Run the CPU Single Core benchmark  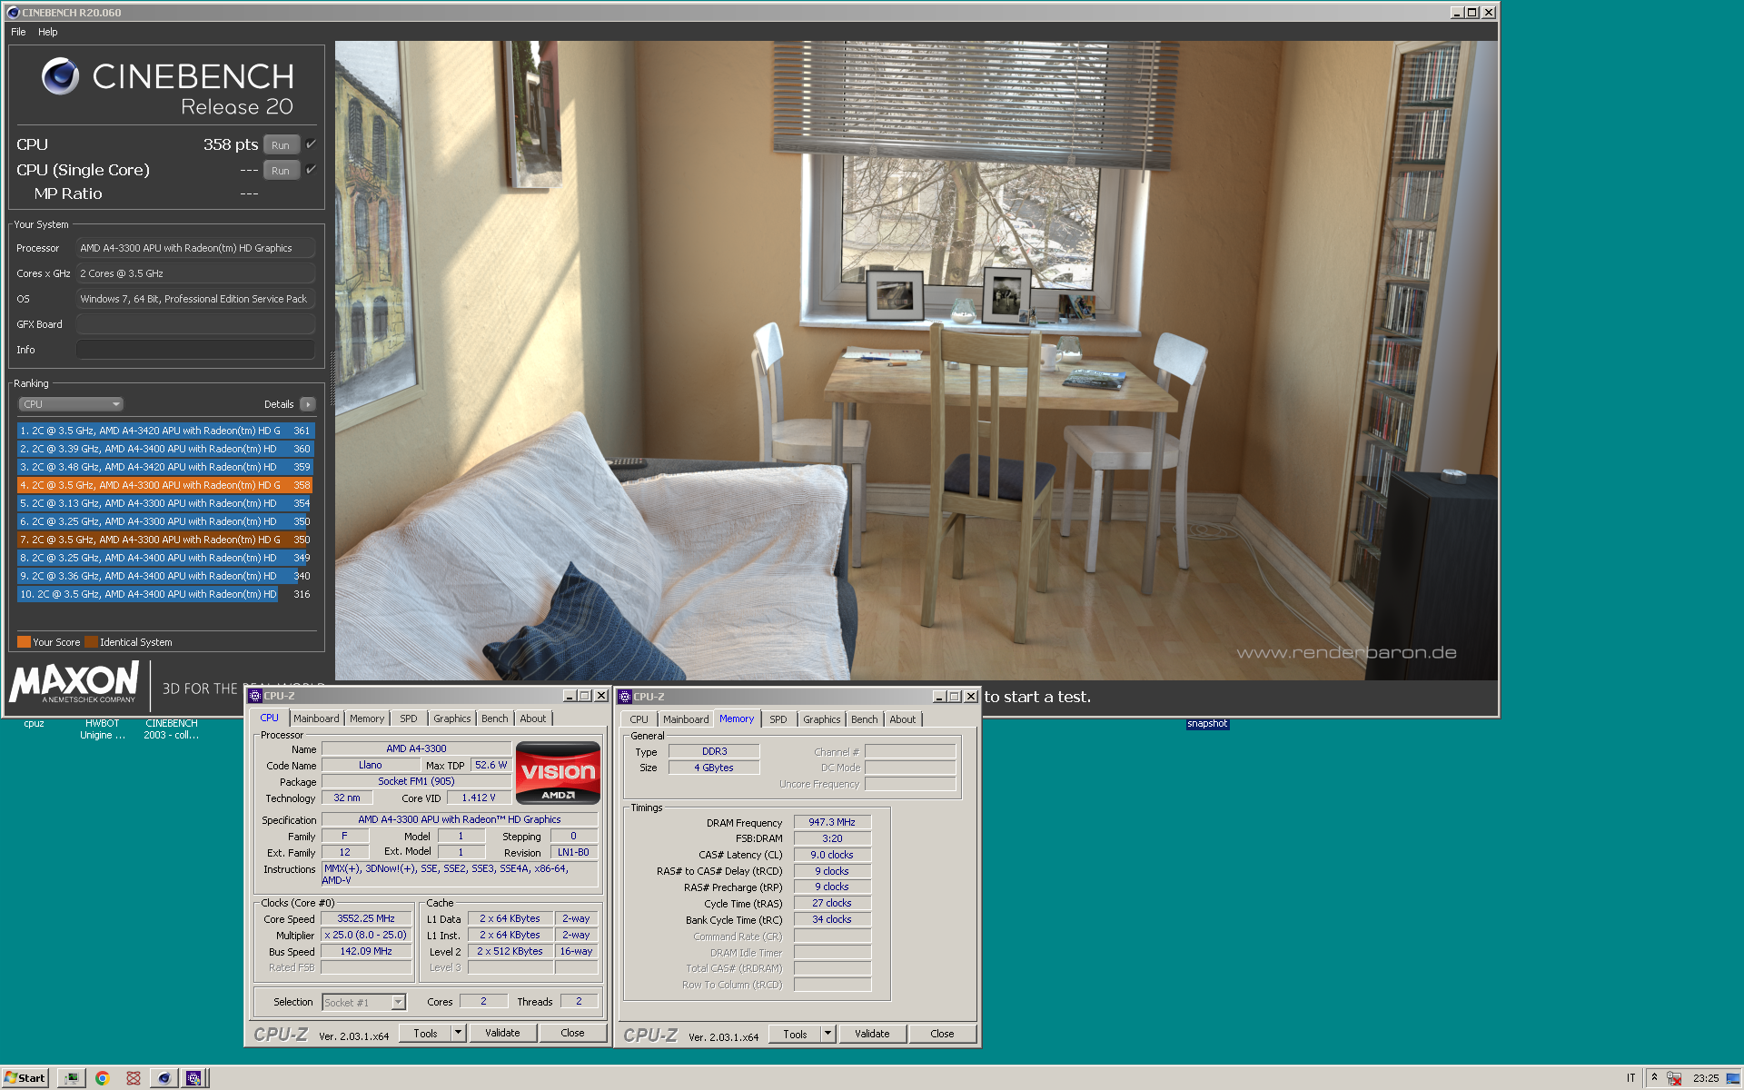[x=281, y=171]
